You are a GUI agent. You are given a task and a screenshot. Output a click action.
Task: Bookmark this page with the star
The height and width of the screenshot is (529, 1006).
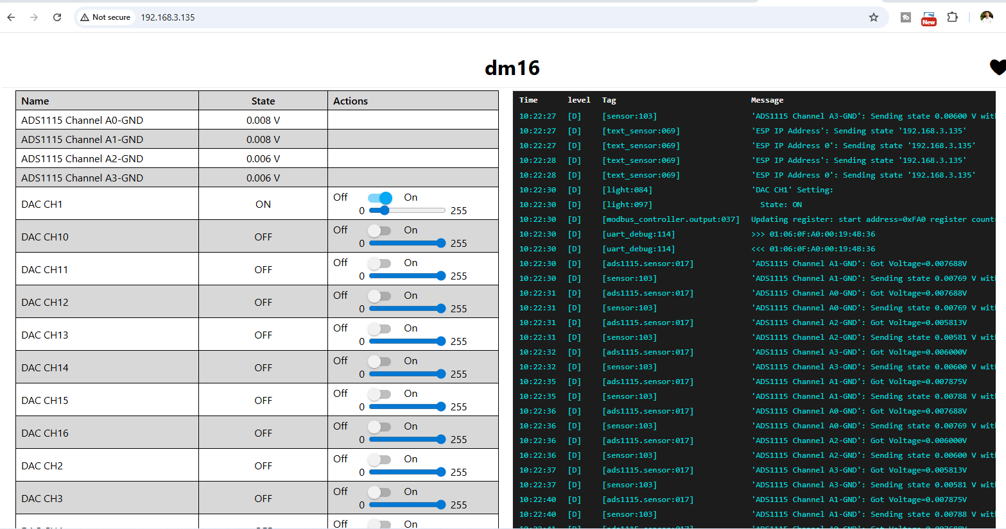(873, 17)
